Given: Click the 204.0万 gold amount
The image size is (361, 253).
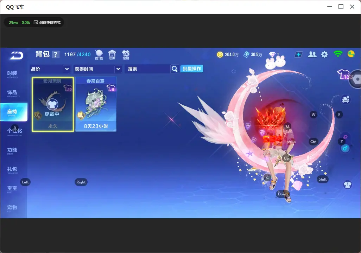Looking at the screenshot, I should (232, 54).
